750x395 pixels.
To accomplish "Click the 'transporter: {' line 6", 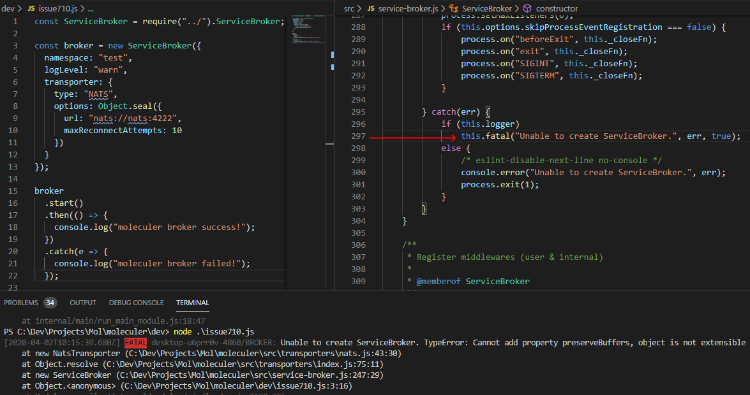I will click(x=79, y=82).
